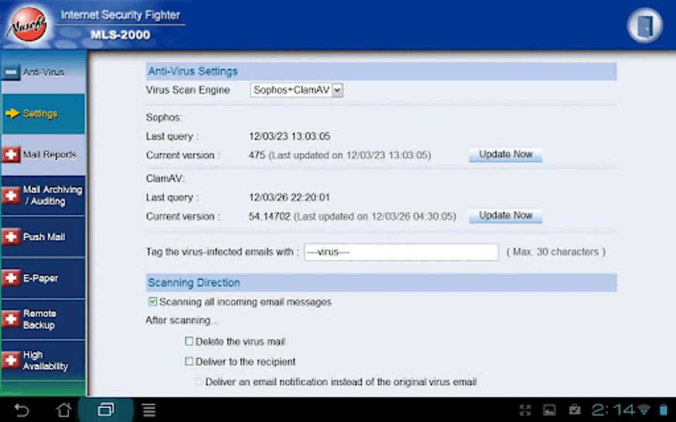Open High Availability menu item
This screenshot has width=676, height=422.
(46, 360)
